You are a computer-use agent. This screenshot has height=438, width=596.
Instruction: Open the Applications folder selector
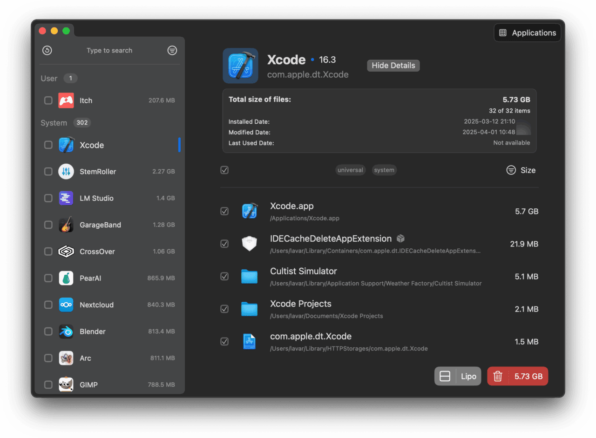coord(527,33)
